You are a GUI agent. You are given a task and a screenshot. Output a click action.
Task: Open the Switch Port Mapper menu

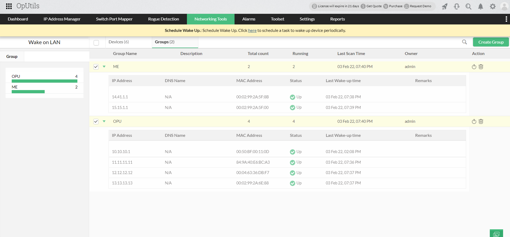pos(114,19)
